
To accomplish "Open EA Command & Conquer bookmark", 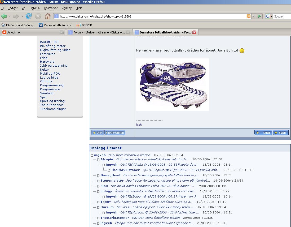I will tap(19, 25).
